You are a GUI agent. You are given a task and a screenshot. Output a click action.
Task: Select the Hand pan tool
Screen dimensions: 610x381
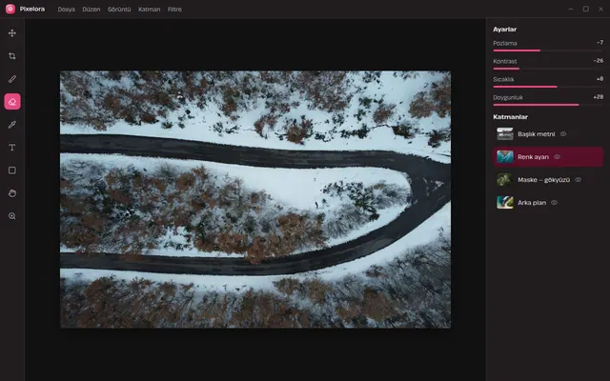[x=12, y=193]
